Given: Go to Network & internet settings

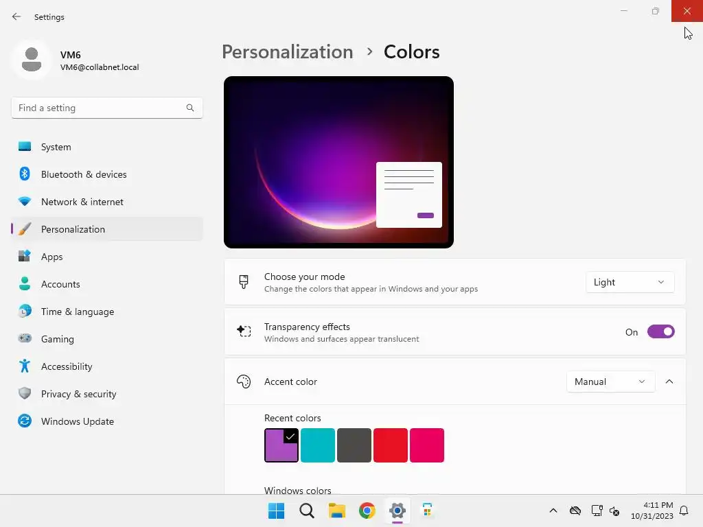Looking at the screenshot, I should tap(107, 202).
